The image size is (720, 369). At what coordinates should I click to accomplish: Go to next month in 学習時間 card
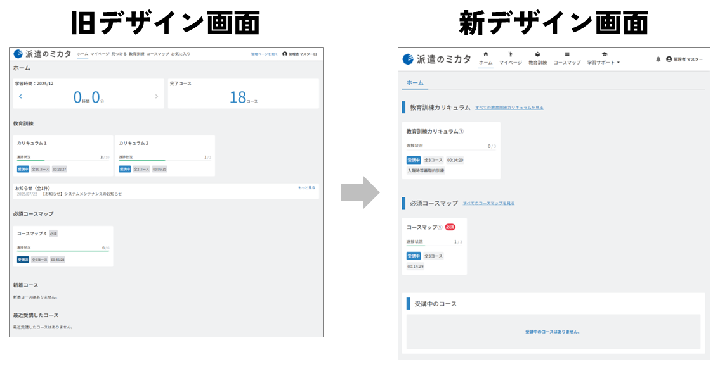(157, 96)
